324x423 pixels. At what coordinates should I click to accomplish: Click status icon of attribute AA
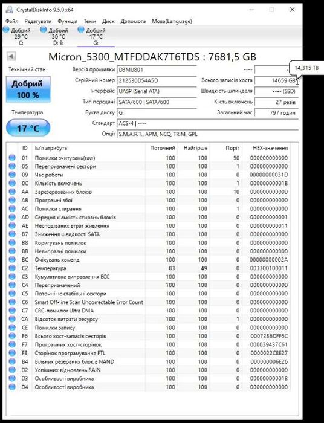coord(12,192)
